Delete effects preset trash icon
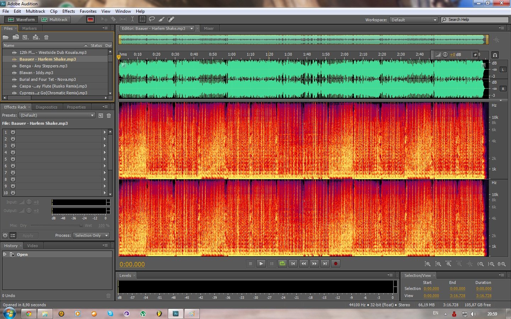The image size is (511, 319). (x=109, y=116)
